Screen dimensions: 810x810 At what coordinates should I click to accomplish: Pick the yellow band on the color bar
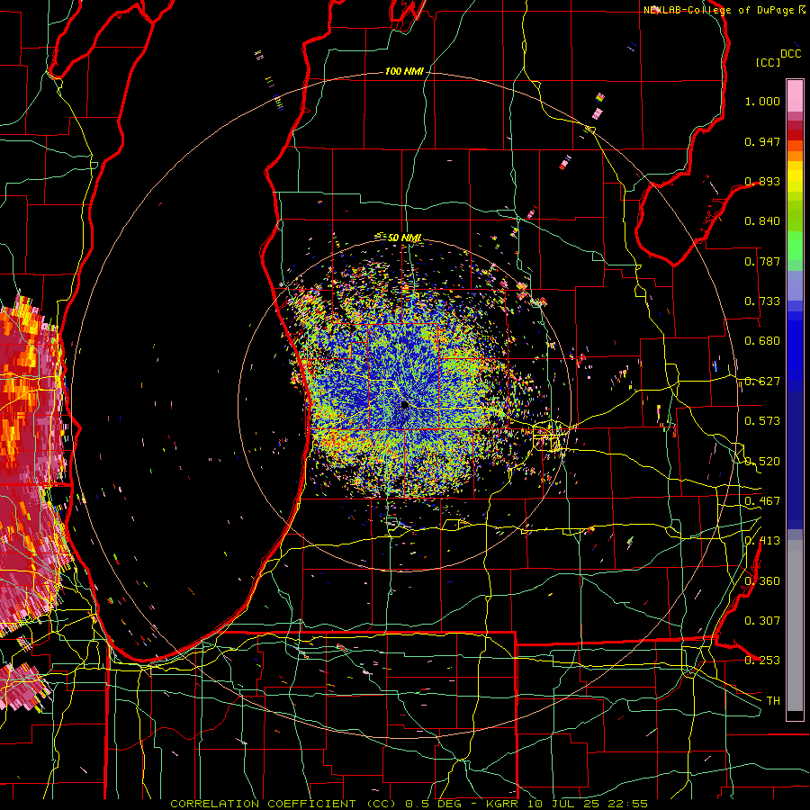[795, 176]
